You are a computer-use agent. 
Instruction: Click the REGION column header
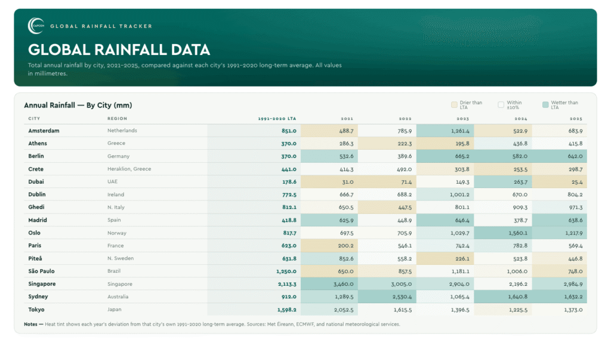(118, 118)
